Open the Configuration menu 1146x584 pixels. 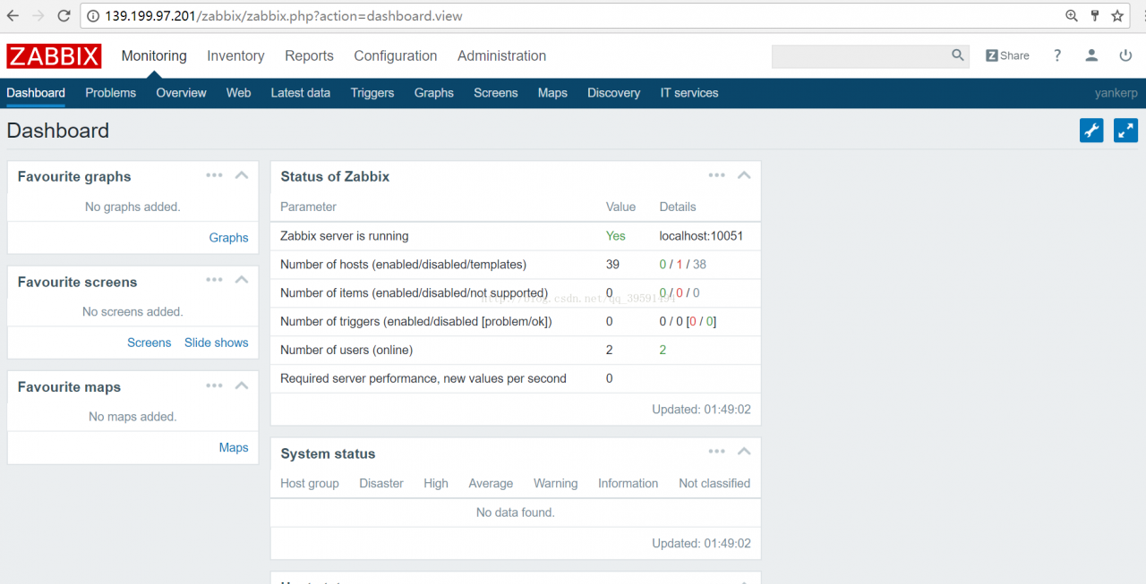pyautogui.click(x=395, y=55)
